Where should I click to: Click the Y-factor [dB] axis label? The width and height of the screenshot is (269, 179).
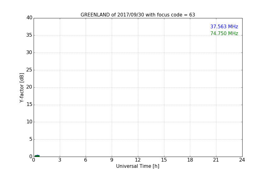pyautogui.click(x=21, y=88)
